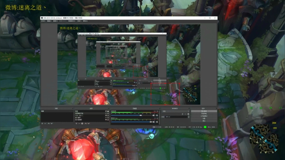Screen dimensions: 285x160
Task: Select the 显示器捕获 source row
Action: click(92, 120)
